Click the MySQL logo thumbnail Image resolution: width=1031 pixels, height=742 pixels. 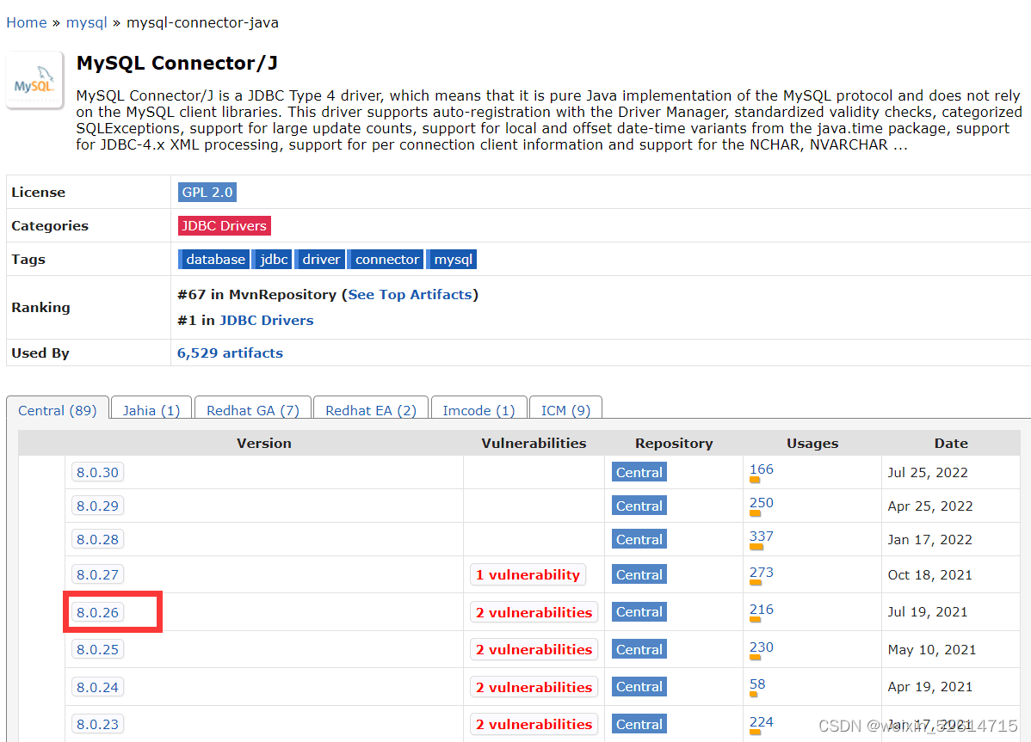pyautogui.click(x=34, y=80)
